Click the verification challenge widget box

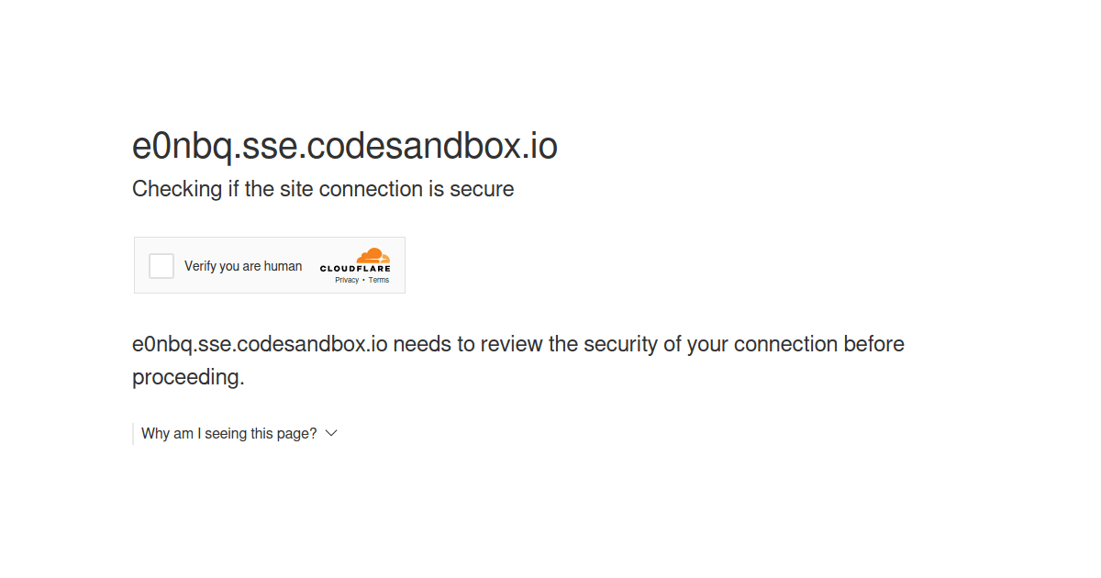coord(269,265)
